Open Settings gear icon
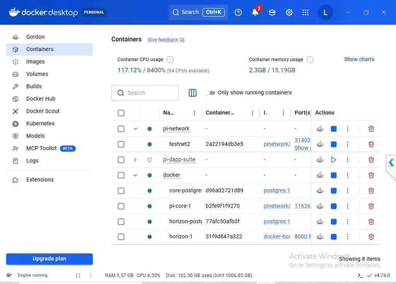This screenshot has width=396, height=284. coord(289,12)
